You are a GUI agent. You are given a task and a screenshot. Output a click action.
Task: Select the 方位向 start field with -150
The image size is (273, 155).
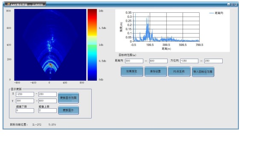click(189, 61)
